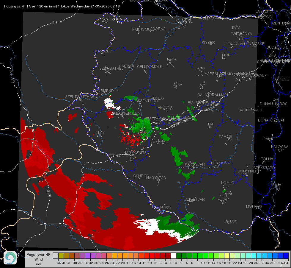Screen dimensions: 291x268
Task: Select the KISBER label
Action: 208,42
